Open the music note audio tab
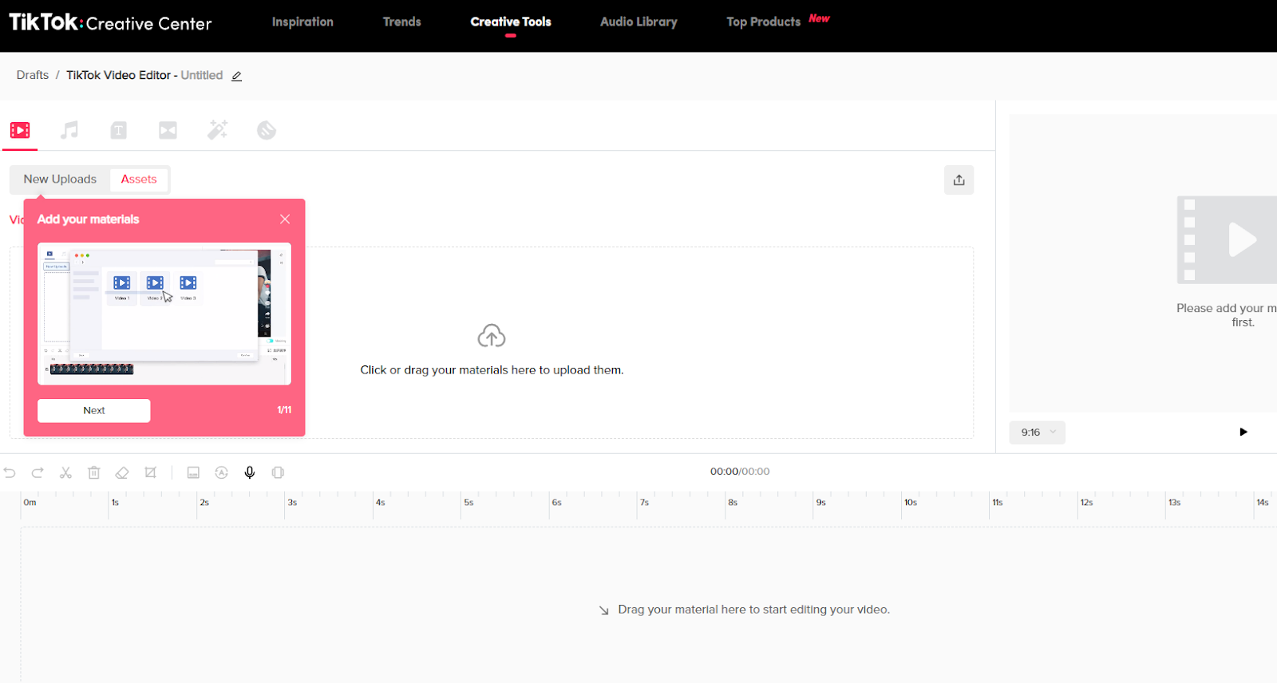The height and width of the screenshot is (683, 1277). coord(69,130)
